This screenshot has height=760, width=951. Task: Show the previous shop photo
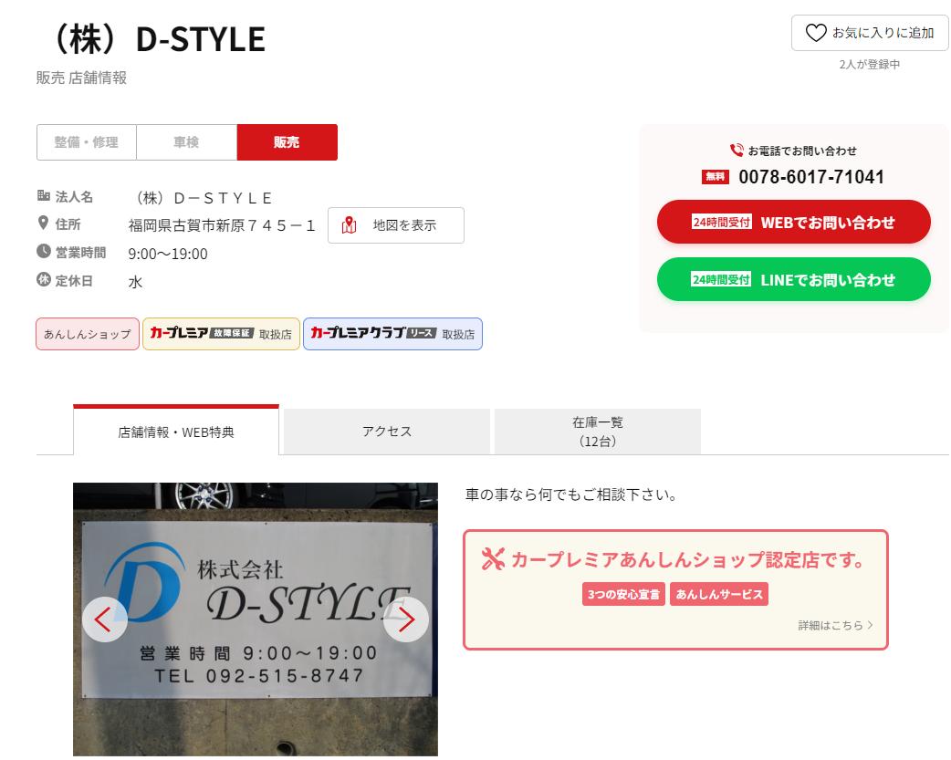[104, 619]
